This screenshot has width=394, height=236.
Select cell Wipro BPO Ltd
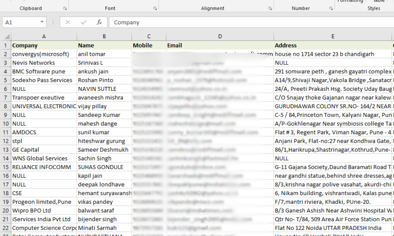pyautogui.click(x=44, y=211)
